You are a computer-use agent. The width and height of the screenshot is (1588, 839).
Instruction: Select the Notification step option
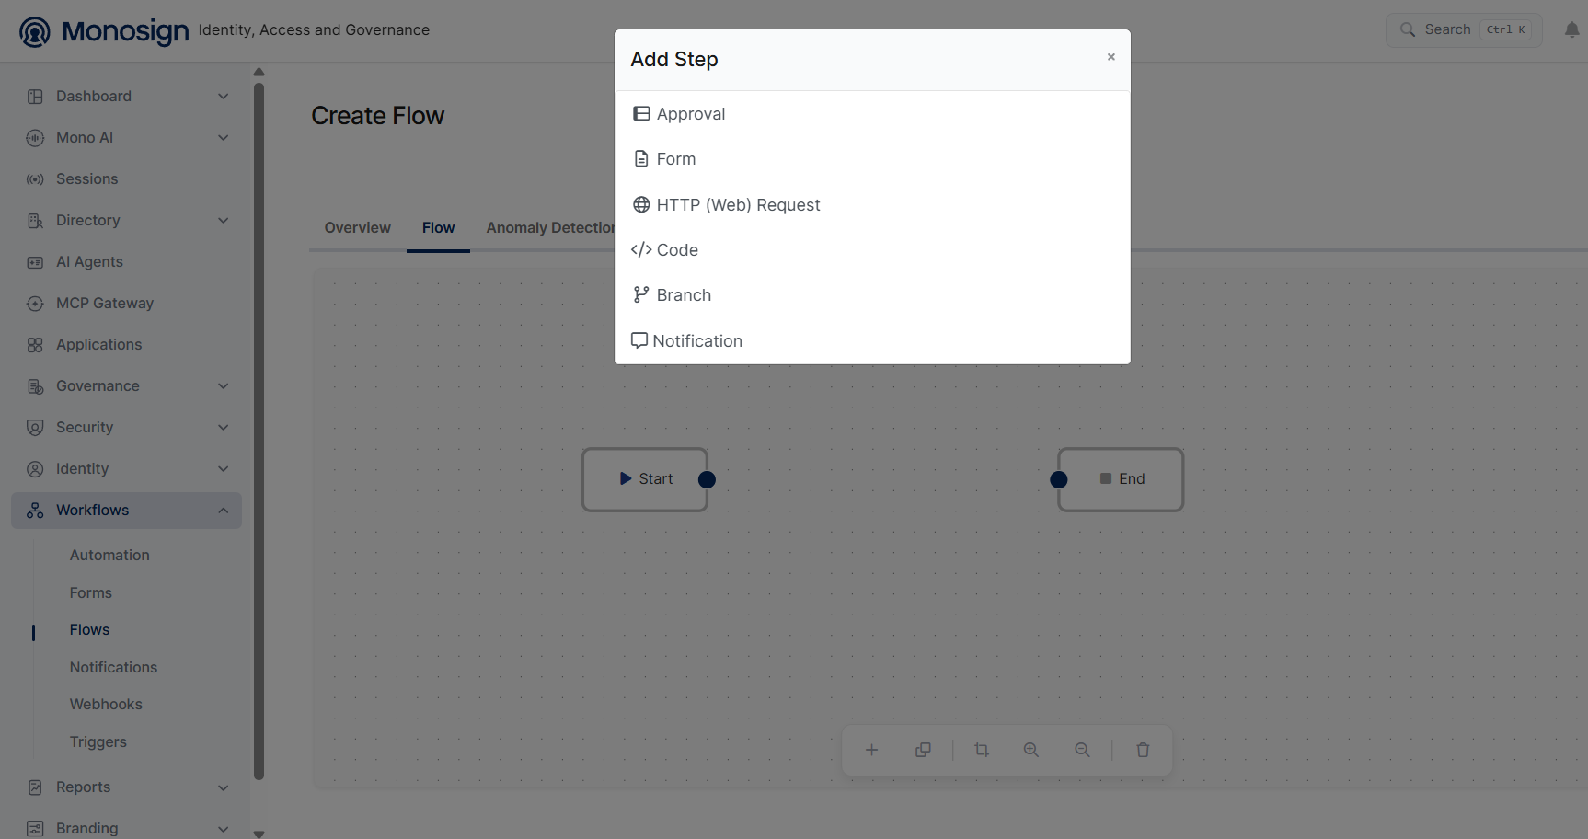871,341
